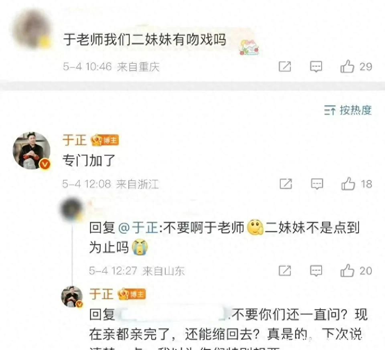The image size is (385, 350).
Task: Share 于正's reply '专门加了'
Action: click(x=286, y=184)
